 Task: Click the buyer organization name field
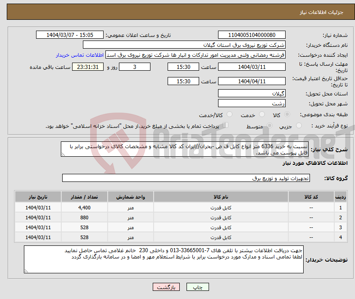tap(184, 45)
